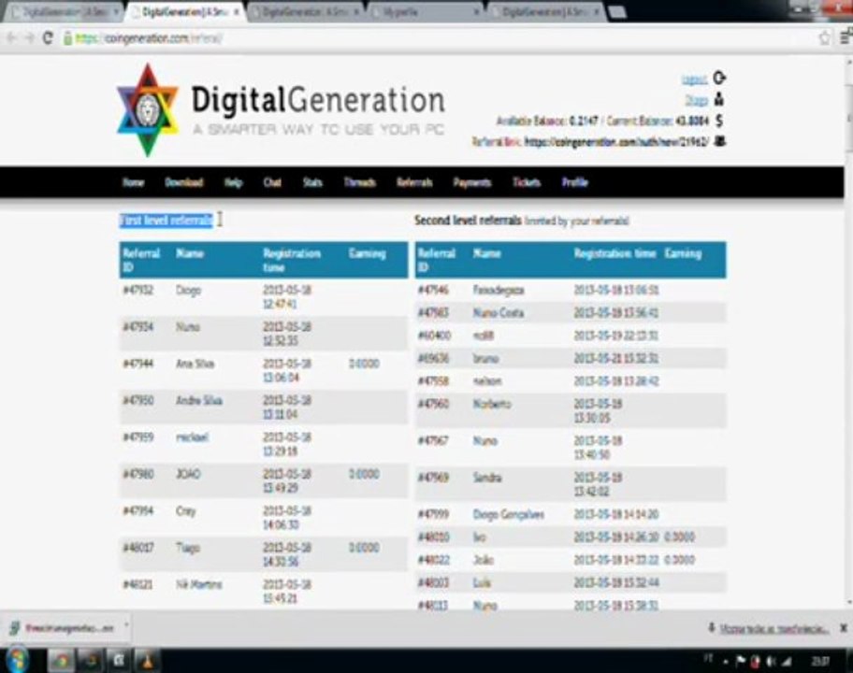853x673 pixels.
Task: Click the logout arrow icon
Action: pos(719,79)
